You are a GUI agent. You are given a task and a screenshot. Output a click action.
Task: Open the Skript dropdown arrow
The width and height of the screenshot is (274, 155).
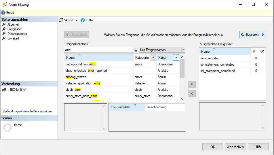pyautogui.click(x=76, y=20)
